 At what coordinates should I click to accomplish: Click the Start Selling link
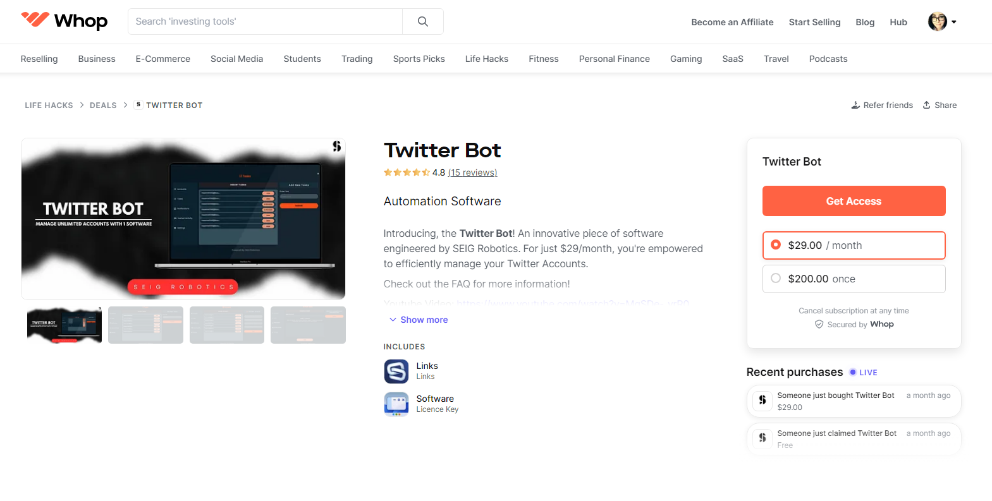(814, 22)
